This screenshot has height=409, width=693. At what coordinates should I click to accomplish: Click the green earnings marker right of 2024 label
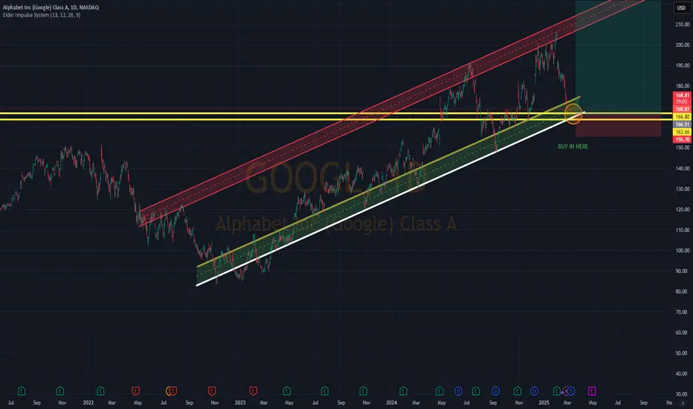403,391
